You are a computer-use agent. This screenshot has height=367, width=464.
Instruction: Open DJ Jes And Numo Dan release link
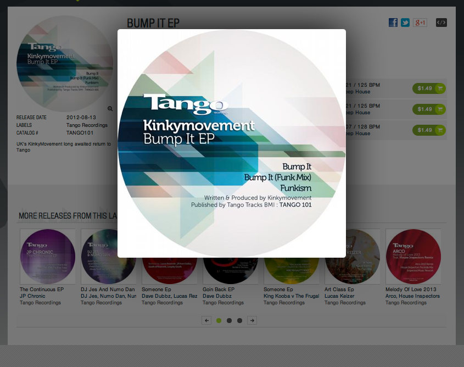[108, 290]
